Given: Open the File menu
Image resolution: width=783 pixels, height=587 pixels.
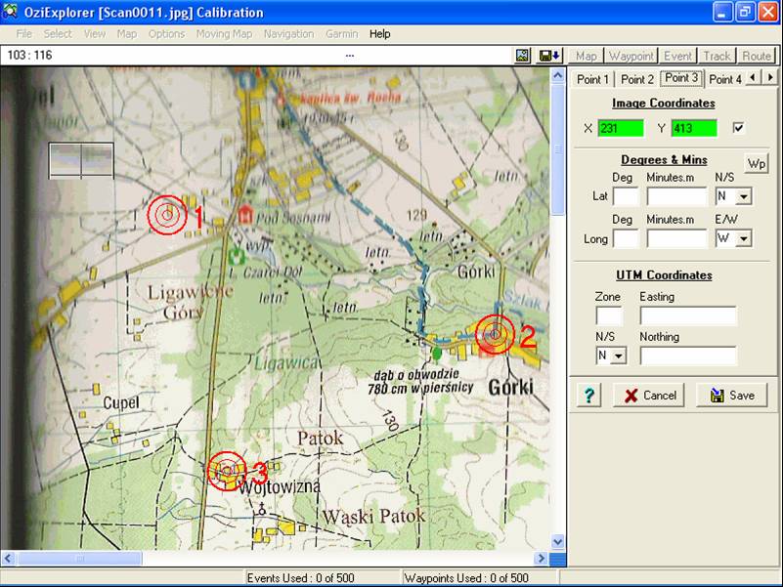Looking at the screenshot, I should pyautogui.click(x=24, y=34).
